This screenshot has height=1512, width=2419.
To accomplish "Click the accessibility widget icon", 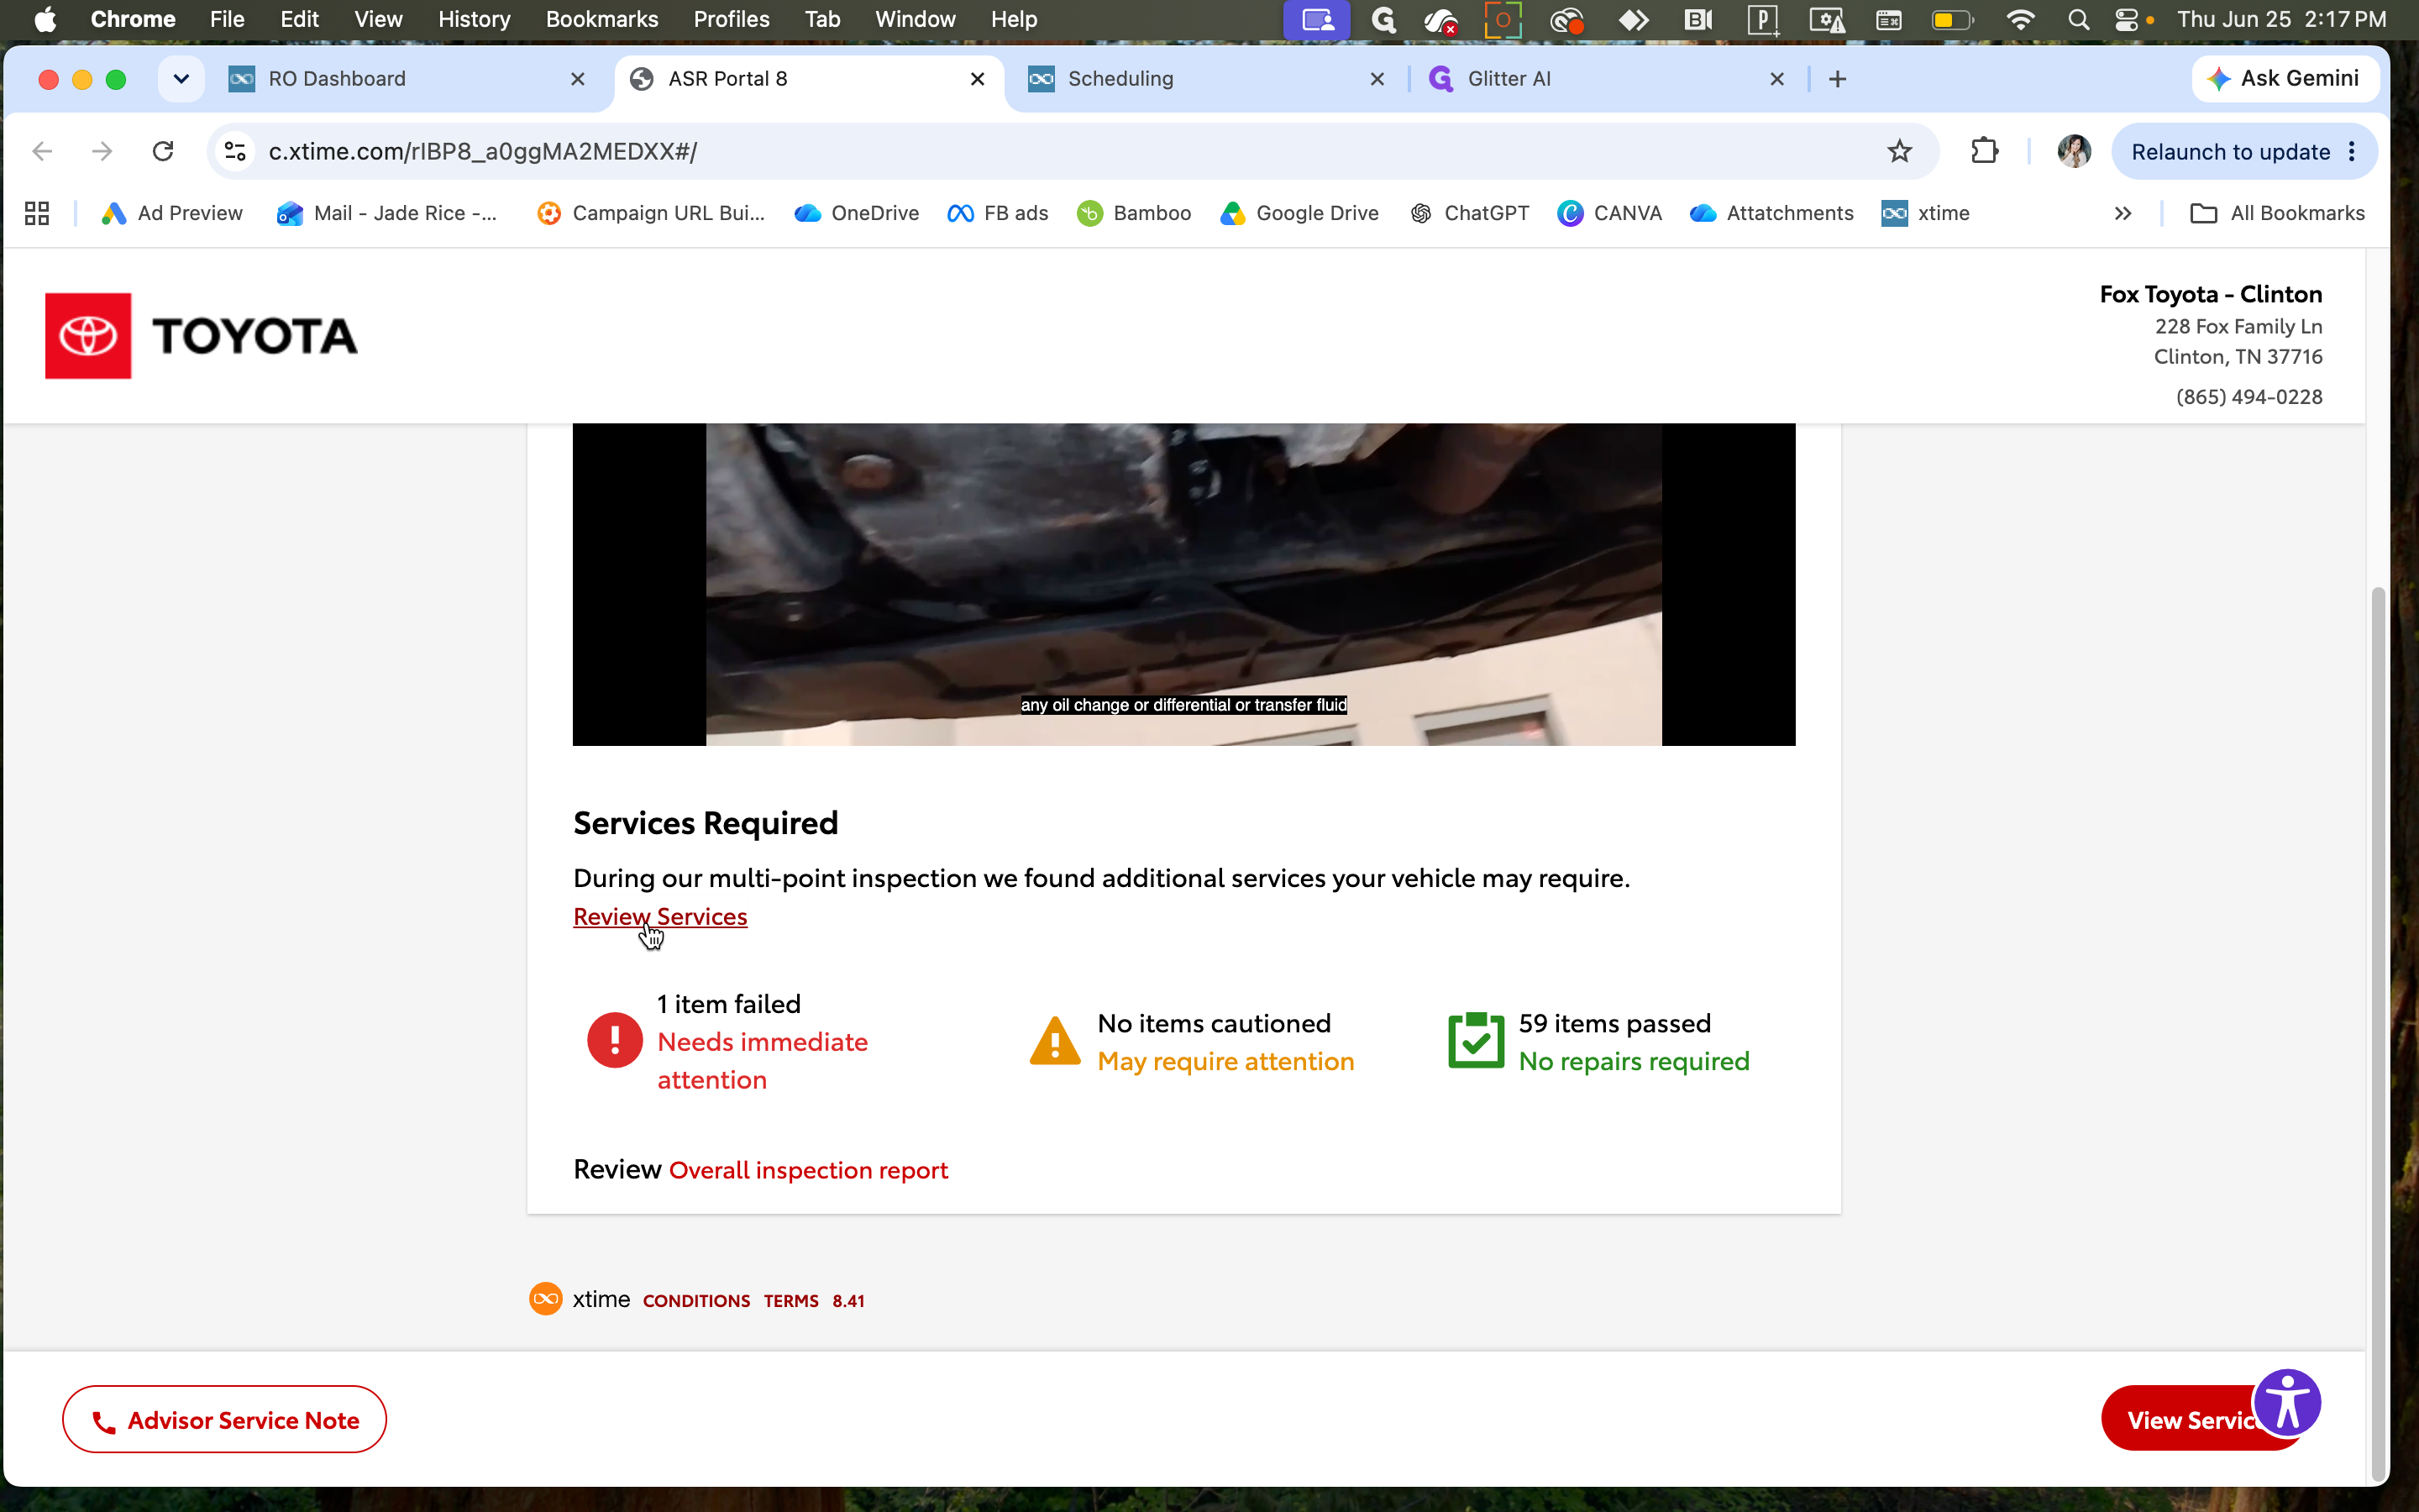I will pyautogui.click(x=2287, y=1402).
